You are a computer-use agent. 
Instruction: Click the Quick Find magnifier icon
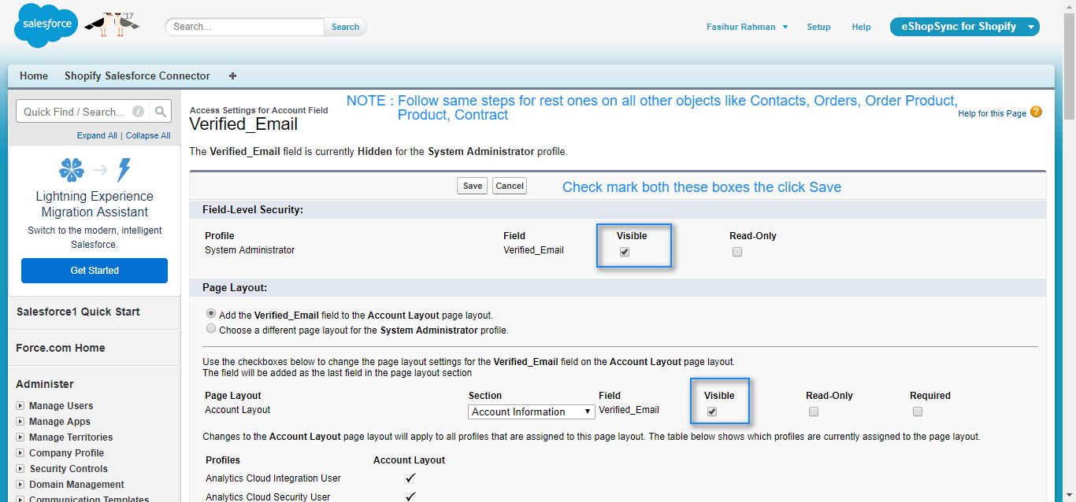160,112
